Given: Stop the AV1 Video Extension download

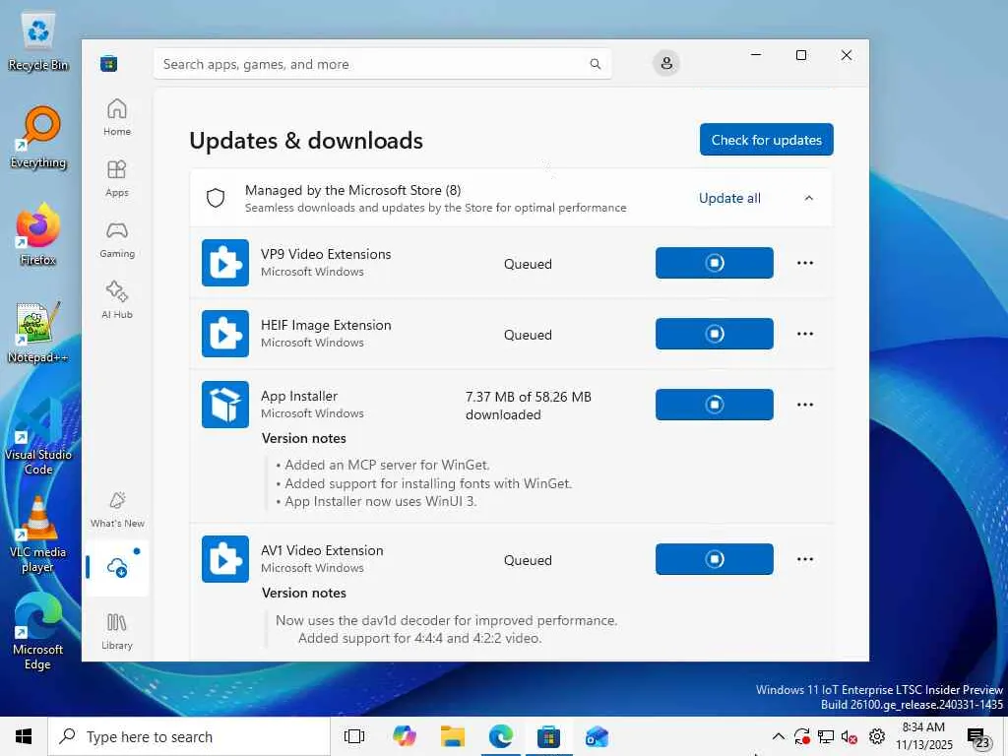Looking at the screenshot, I should coord(715,559).
